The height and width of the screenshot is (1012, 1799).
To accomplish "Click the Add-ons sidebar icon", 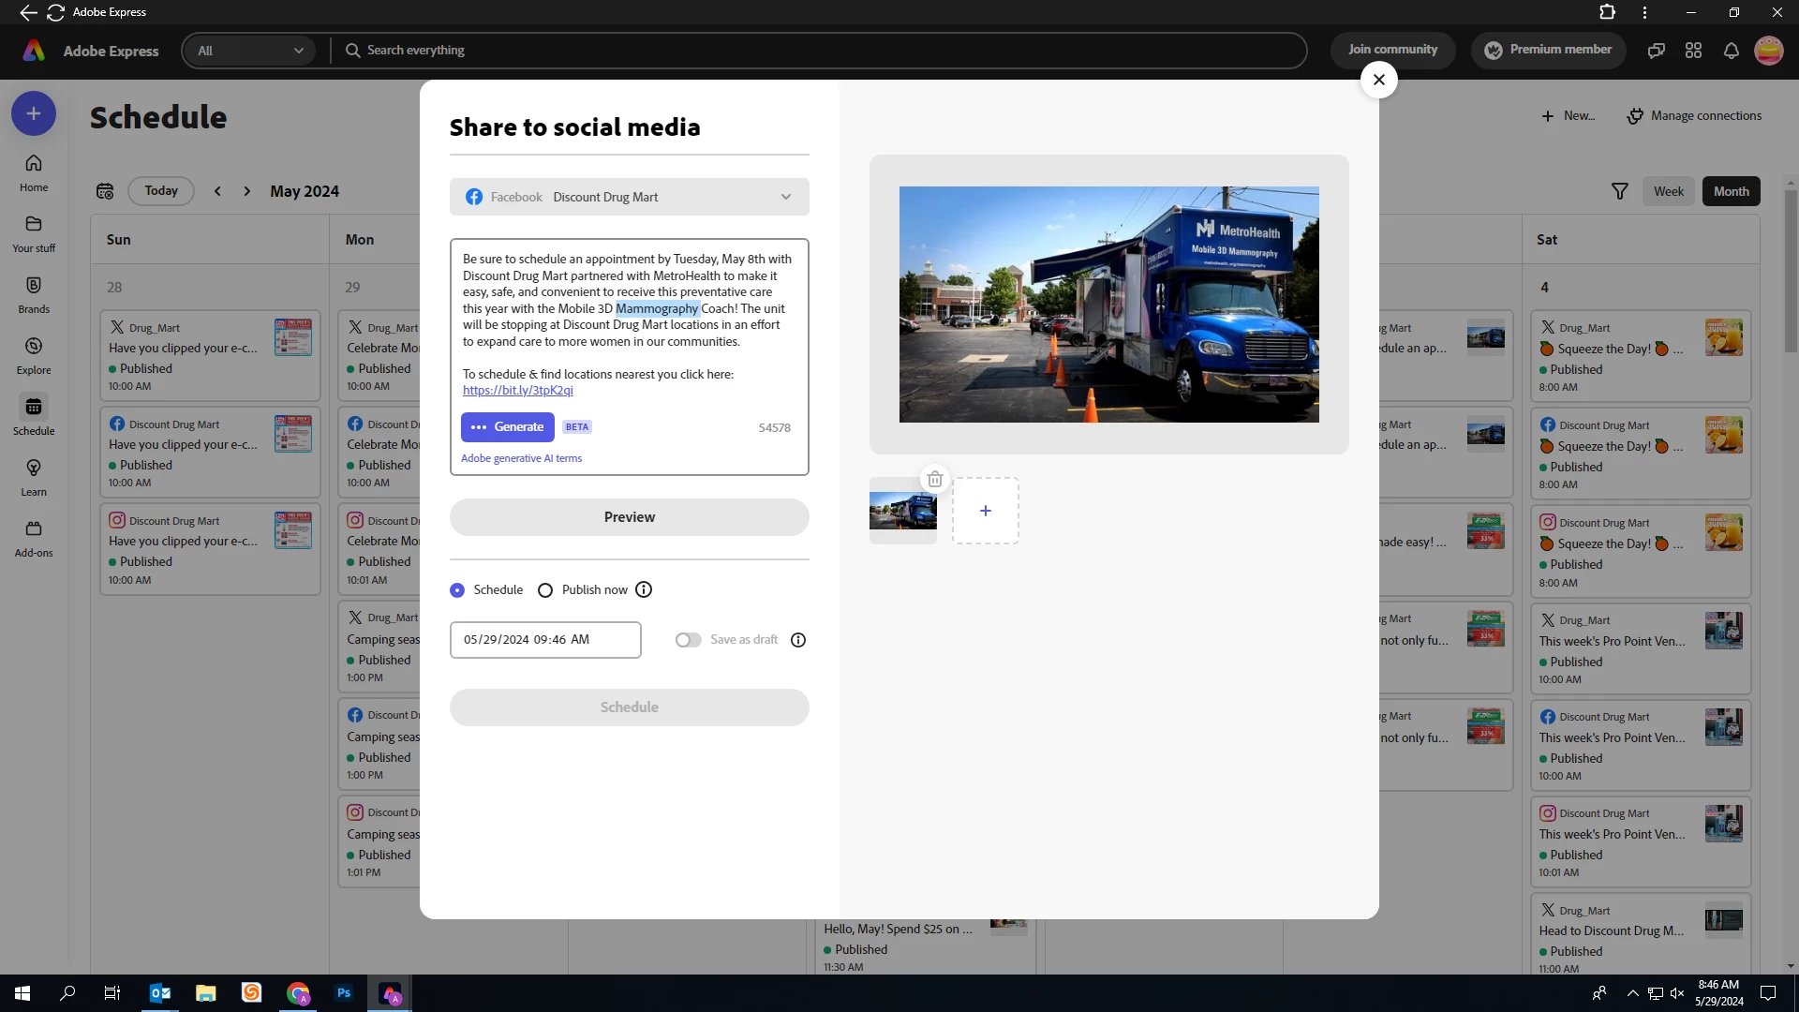I will click(x=34, y=529).
